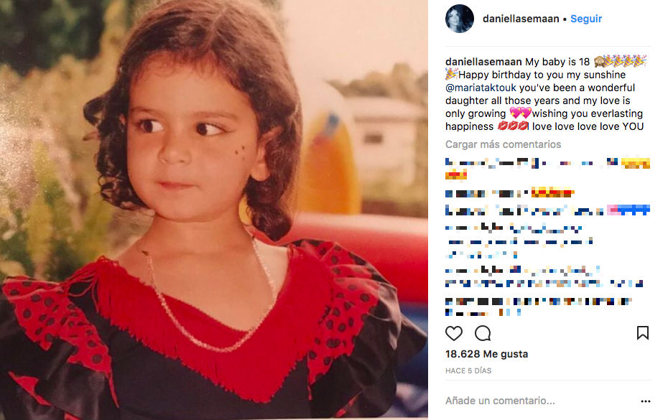The image size is (668, 420).
Task: Open post timestamp Hace 5 días
Action: coord(468,371)
